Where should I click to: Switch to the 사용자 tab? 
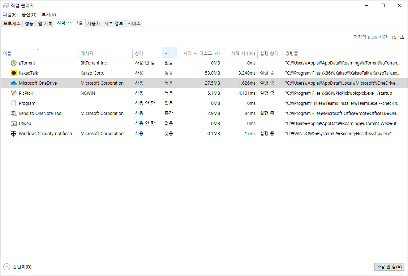94,23
